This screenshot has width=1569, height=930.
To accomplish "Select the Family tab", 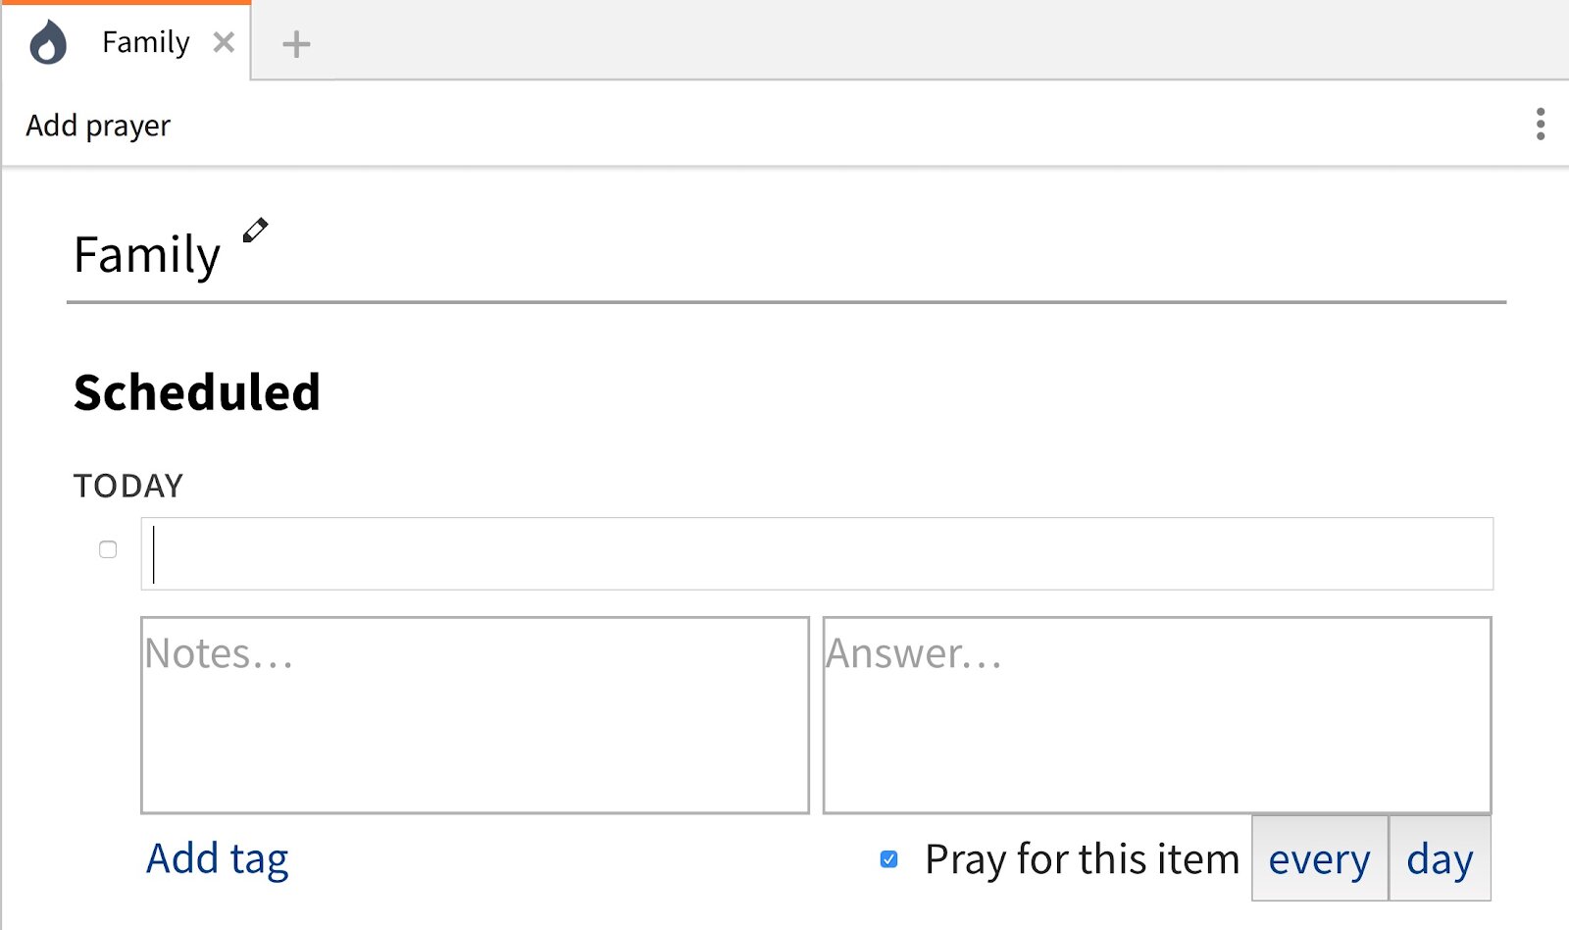I will (x=145, y=42).
